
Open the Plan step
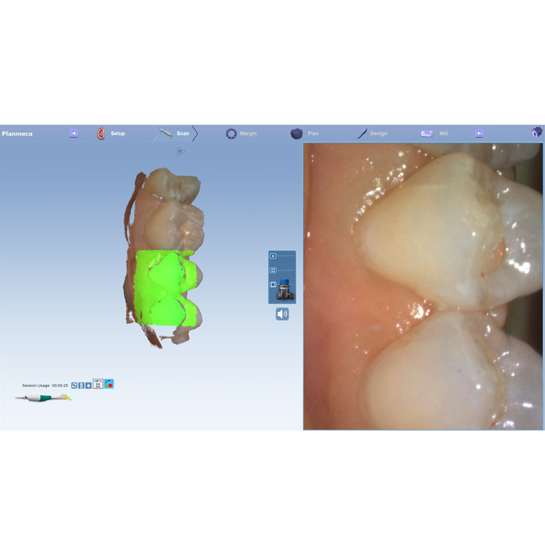305,134
